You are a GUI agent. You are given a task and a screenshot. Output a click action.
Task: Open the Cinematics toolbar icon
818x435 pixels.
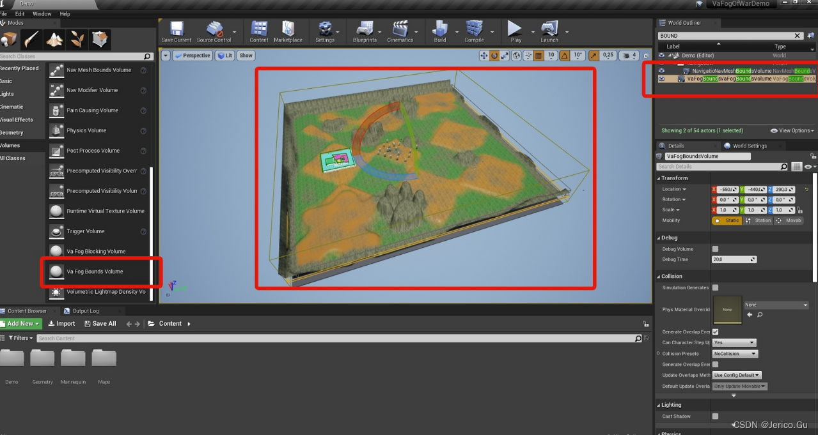click(400, 32)
